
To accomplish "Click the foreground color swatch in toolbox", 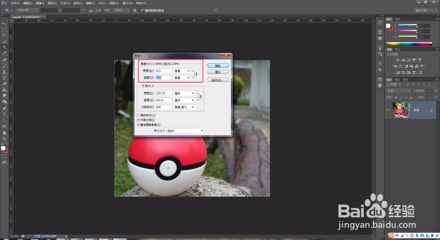I will (x=3, y=148).
